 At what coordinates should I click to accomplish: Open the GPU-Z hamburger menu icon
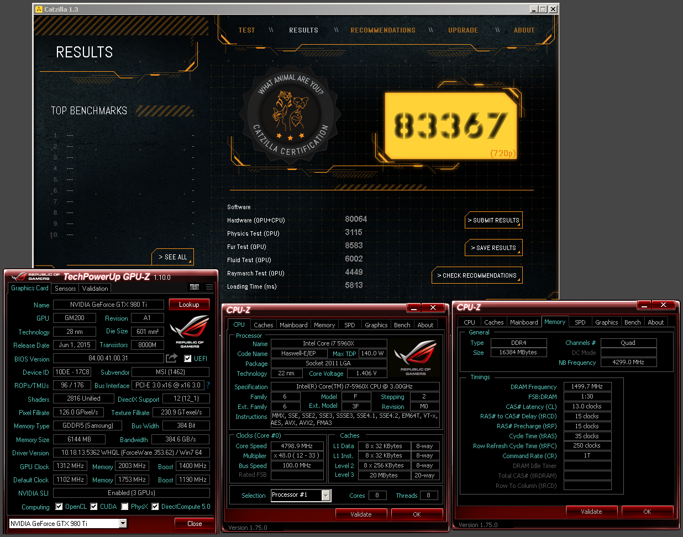[x=209, y=288]
